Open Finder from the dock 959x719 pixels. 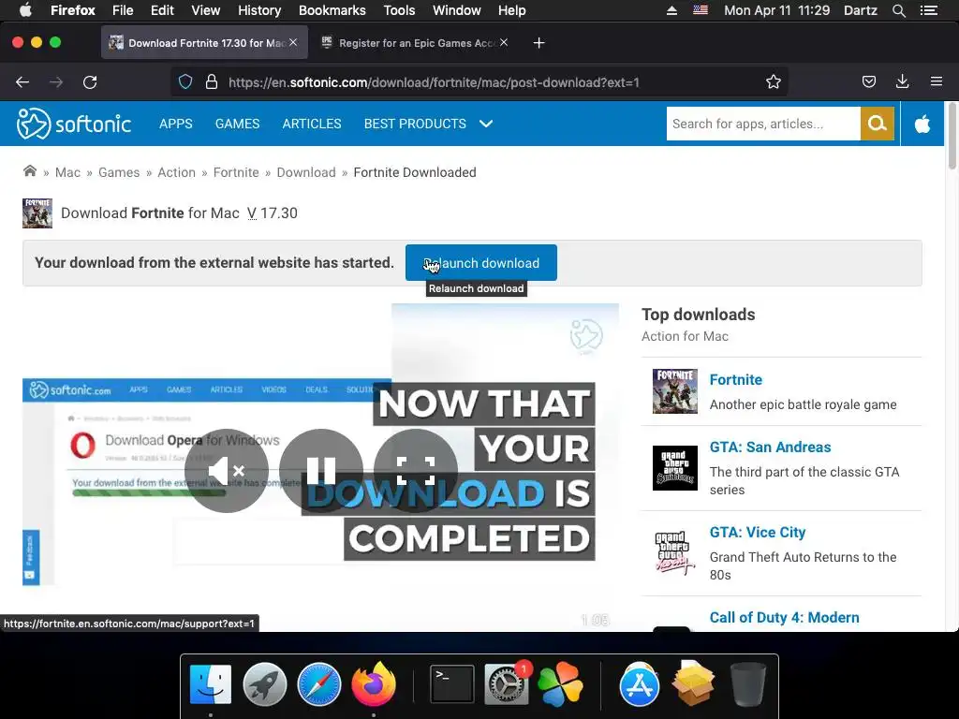pyautogui.click(x=211, y=684)
